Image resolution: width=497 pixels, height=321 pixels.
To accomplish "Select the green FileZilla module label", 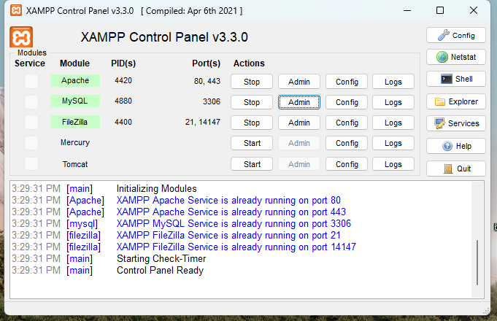I will click(x=75, y=122).
